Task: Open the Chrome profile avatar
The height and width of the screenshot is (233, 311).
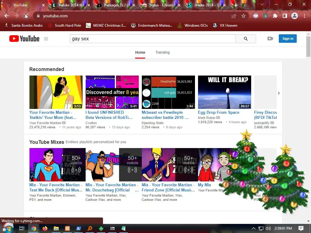Action: [295, 16]
